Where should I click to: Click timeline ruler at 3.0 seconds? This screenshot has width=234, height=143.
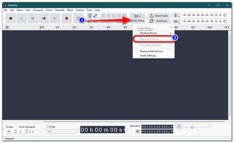click(91, 28)
